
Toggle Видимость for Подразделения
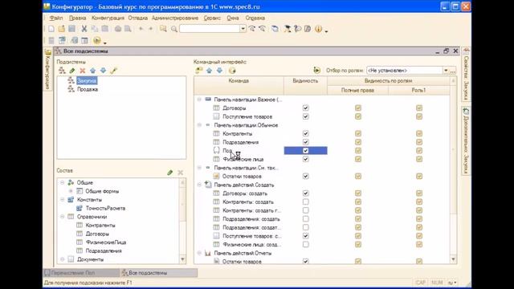click(305, 142)
